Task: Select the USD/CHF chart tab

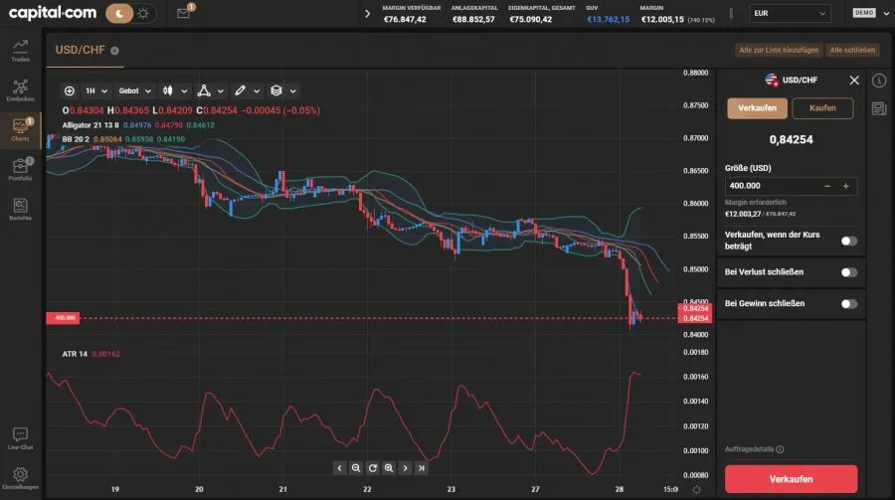Action: click(82, 50)
